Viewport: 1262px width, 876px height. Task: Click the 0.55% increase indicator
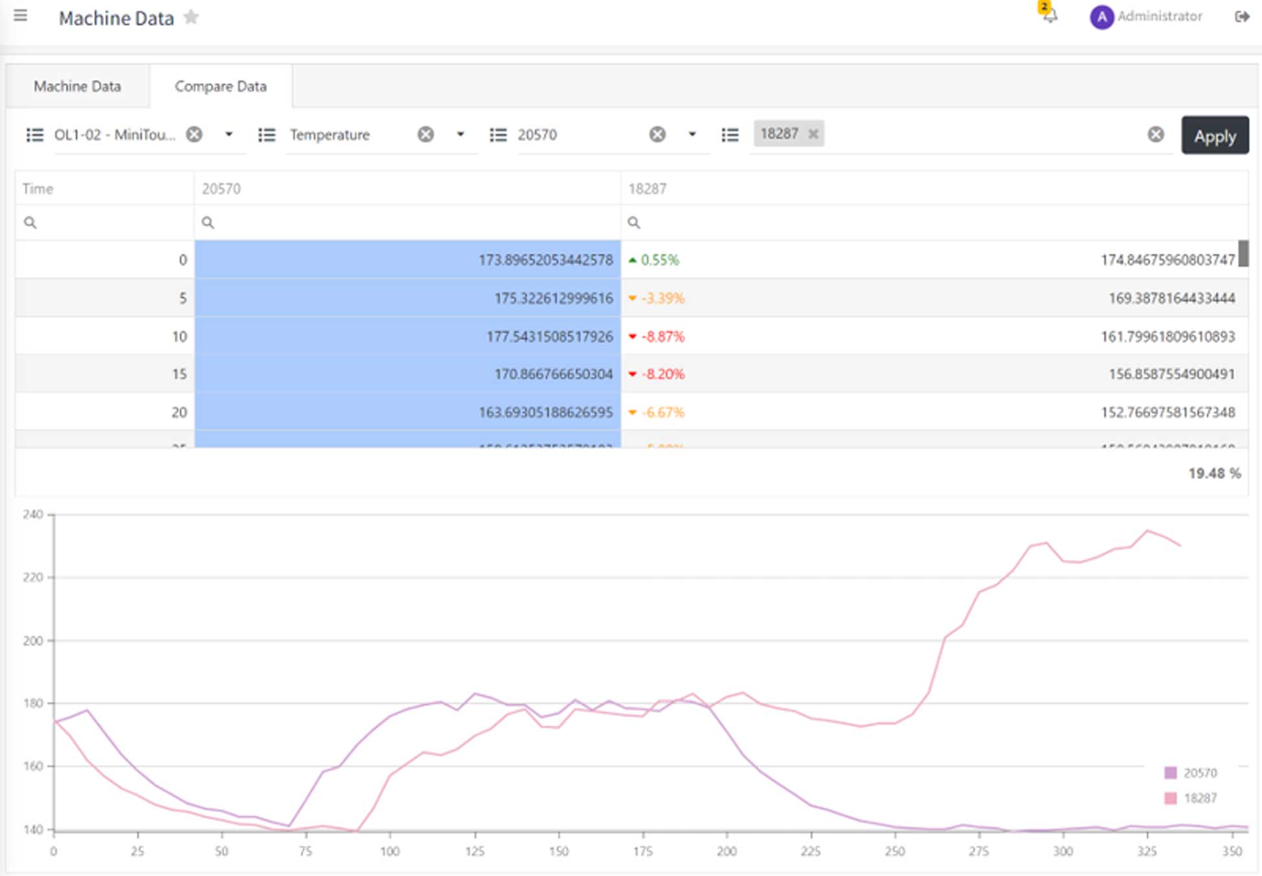pyautogui.click(x=654, y=260)
